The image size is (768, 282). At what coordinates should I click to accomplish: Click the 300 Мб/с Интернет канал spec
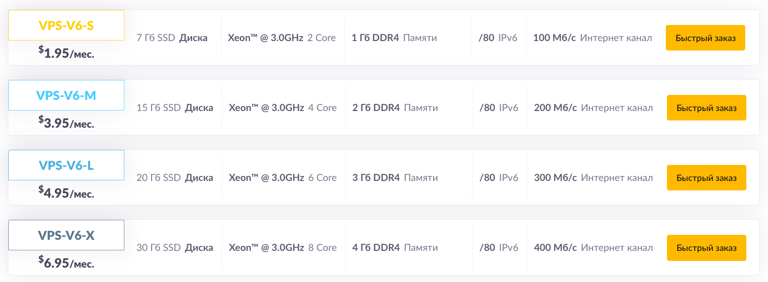[594, 178]
